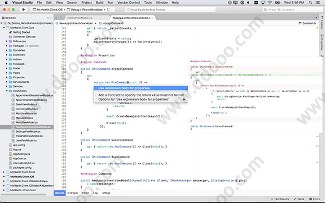This screenshot has height=203, width=325.
Task: Open Errors pad in status bar
Action: click(x=314, y=199)
